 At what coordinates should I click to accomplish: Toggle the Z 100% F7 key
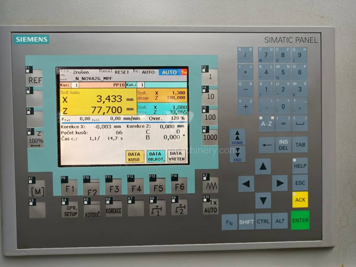pyautogui.click(x=36, y=138)
